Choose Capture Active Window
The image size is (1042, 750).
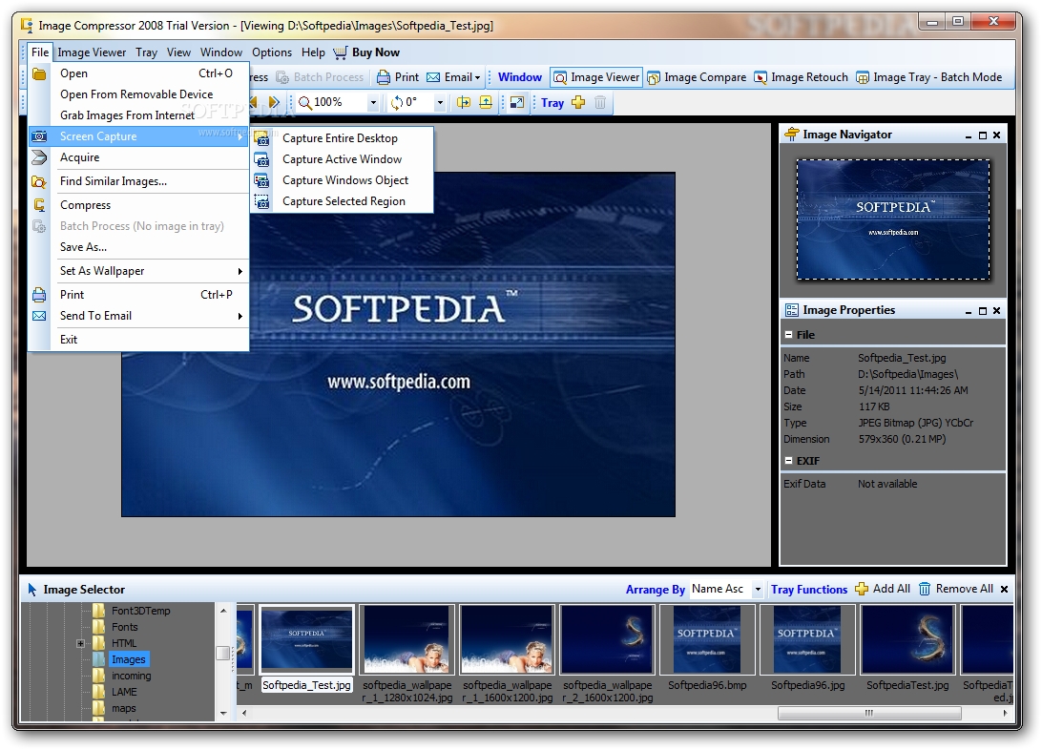(343, 159)
